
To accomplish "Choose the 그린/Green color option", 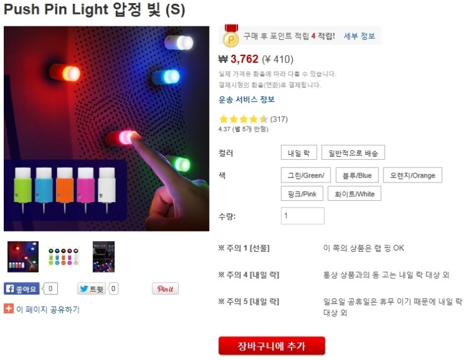I will click(x=305, y=175).
